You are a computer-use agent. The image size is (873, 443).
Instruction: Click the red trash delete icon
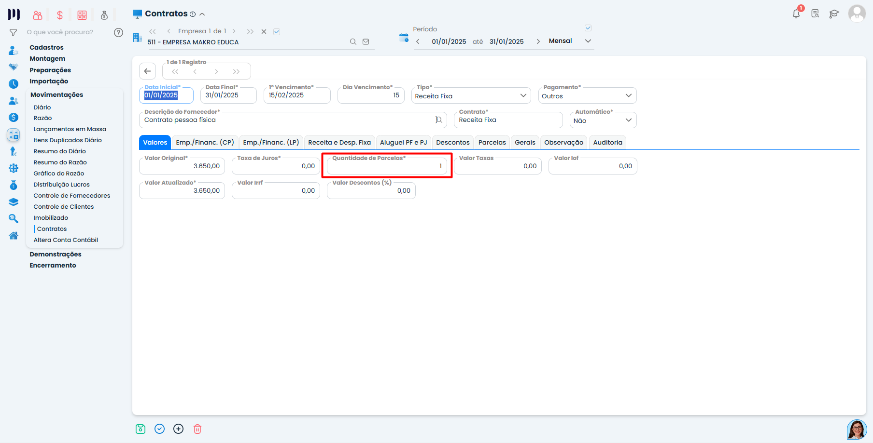pyautogui.click(x=197, y=429)
